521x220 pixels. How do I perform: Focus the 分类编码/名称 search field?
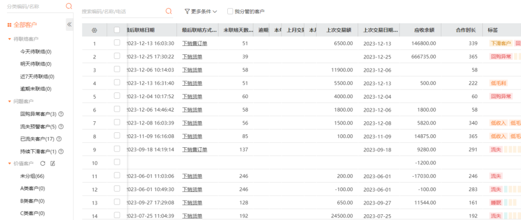tap(35, 6)
